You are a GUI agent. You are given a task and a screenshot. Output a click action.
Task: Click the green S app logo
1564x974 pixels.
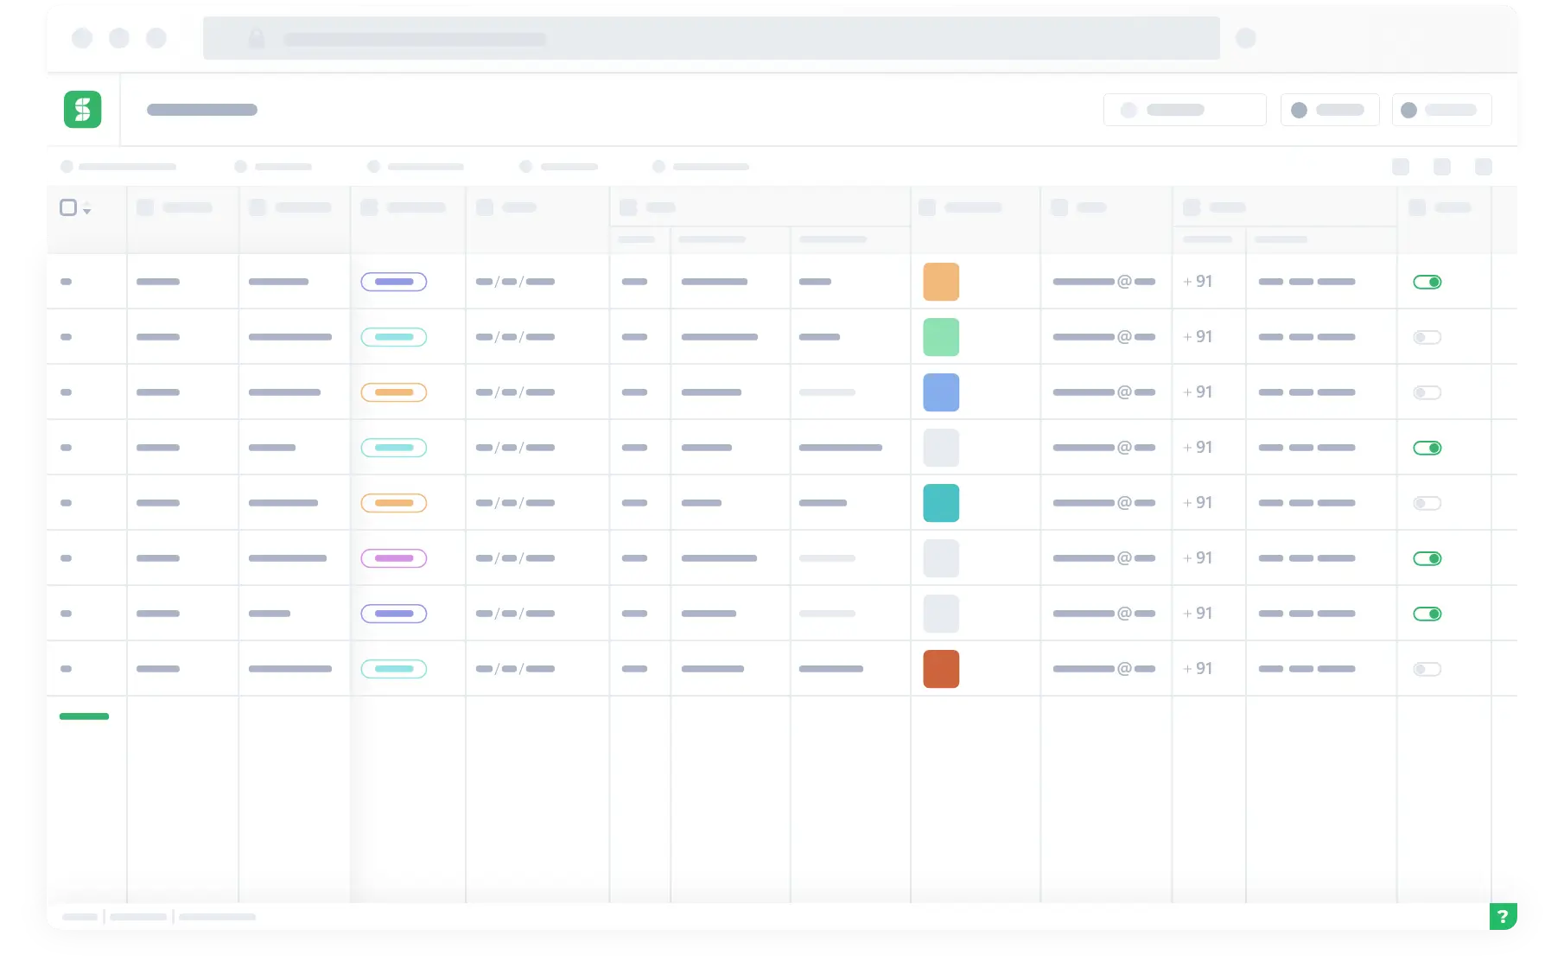[83, 110]
